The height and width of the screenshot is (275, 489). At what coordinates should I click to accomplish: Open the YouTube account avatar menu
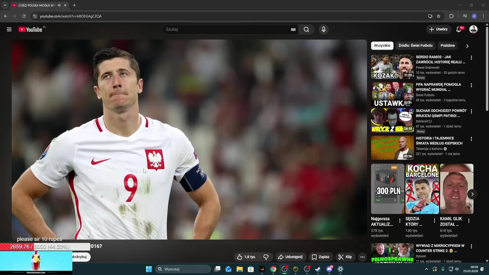[473, 29]
